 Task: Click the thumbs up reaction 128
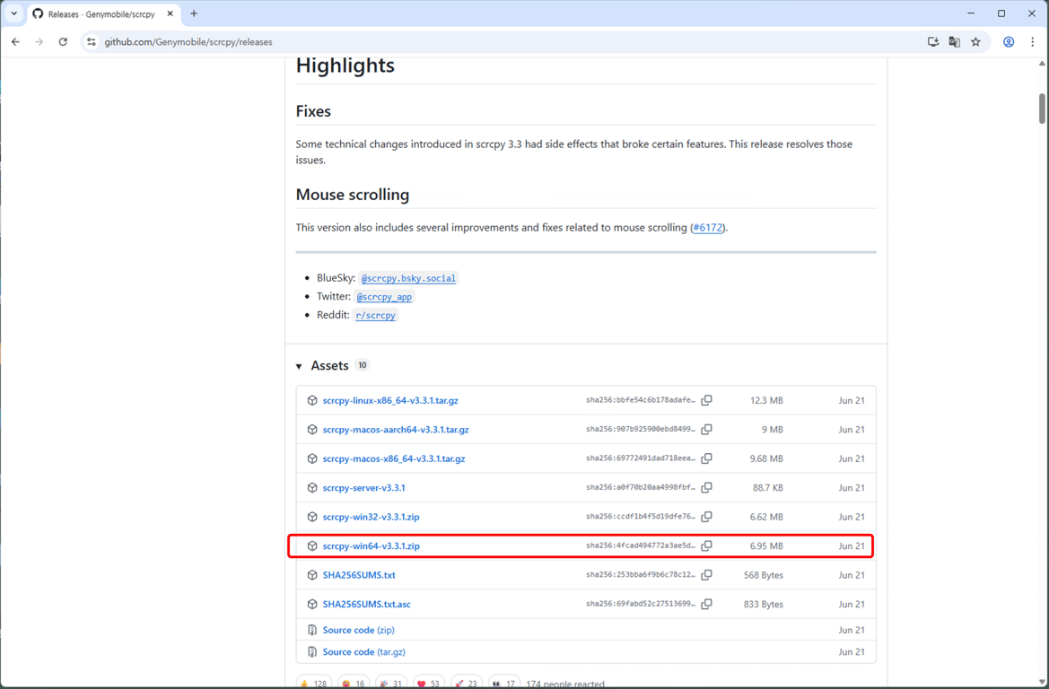point(314,683)
